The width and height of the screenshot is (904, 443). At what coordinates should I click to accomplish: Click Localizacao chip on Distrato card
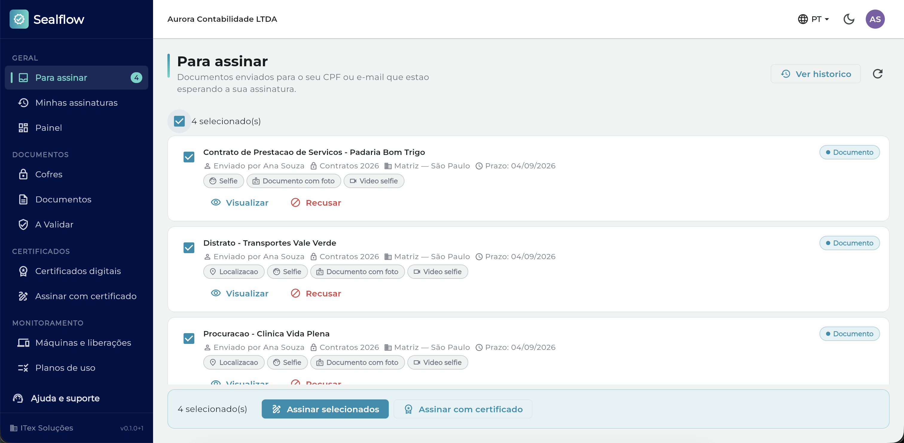click(x=234, y=272)
